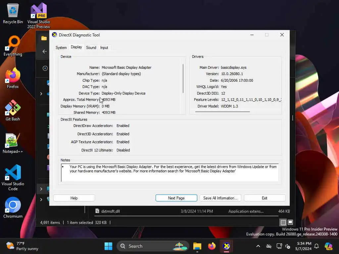Click the clock showing 5:34 PM
This screenshot has width=339, height=254.
pos(303,246)
